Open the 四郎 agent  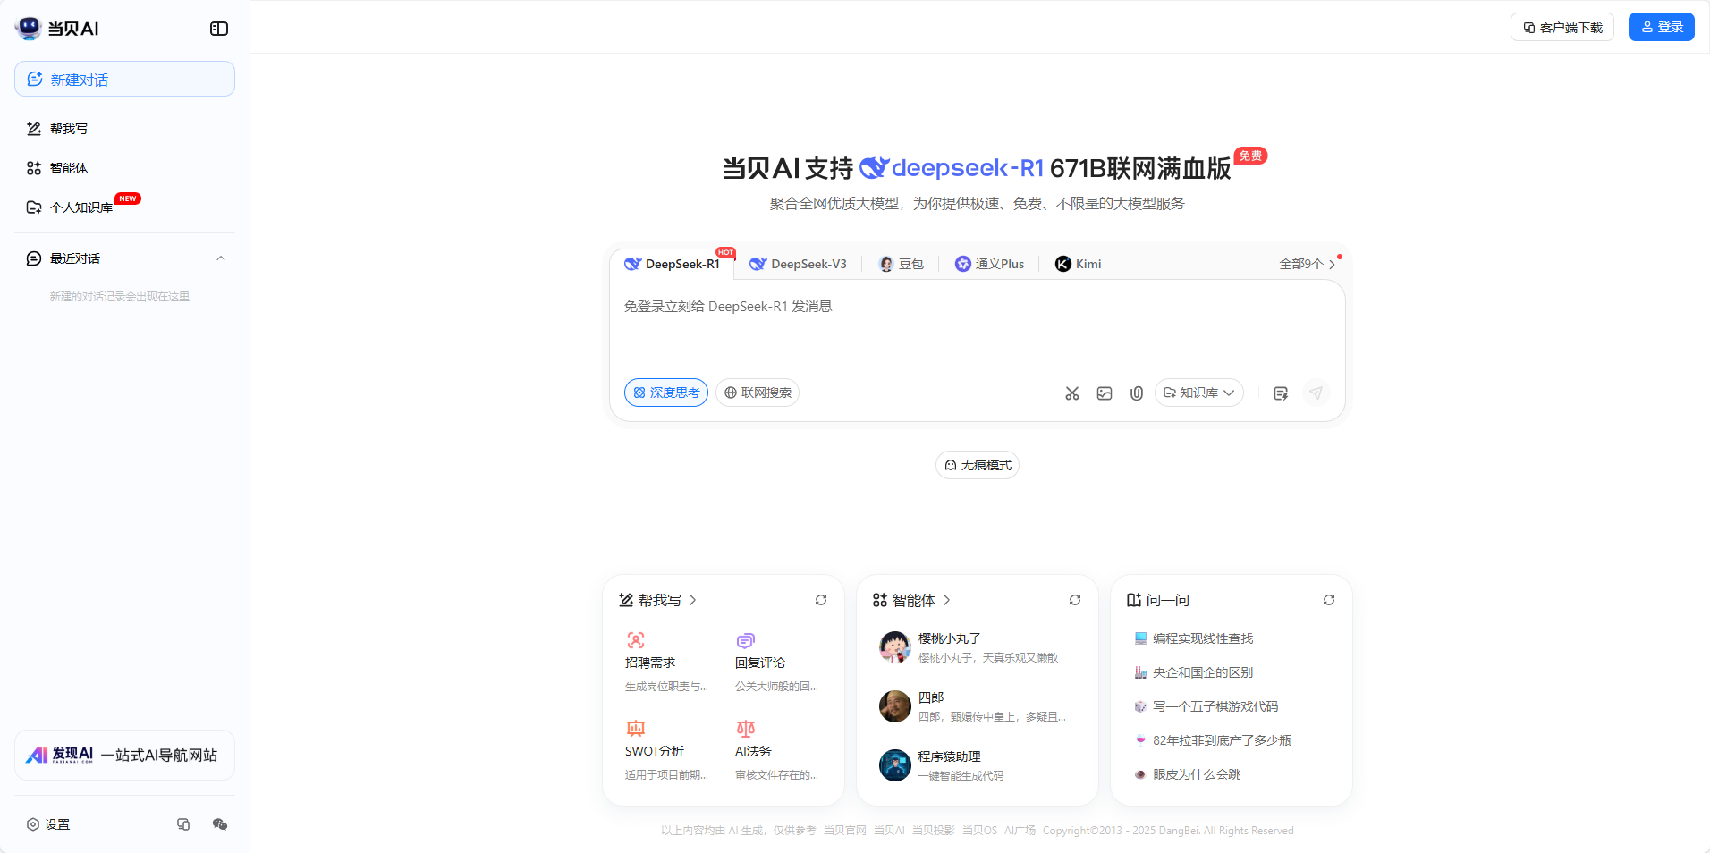(x=977, y=706)
